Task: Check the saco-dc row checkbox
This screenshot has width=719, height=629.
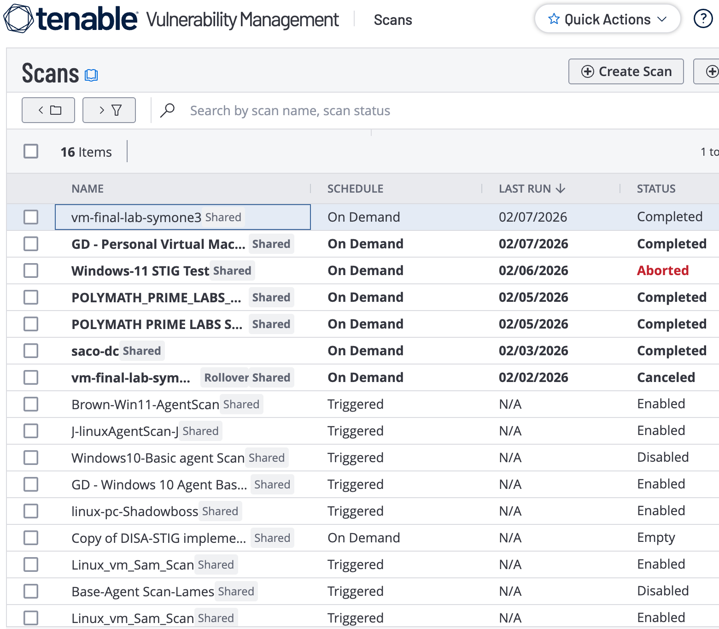Action: pos(30,351)
